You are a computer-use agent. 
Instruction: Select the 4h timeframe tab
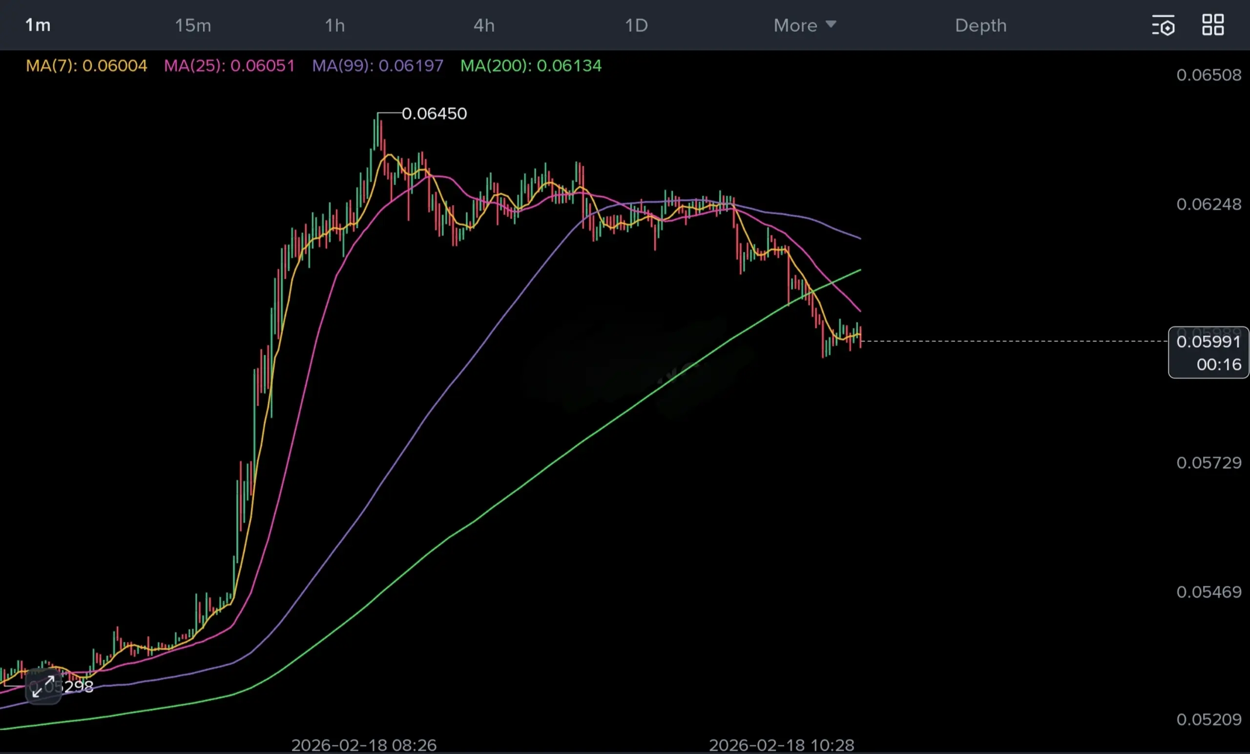point(484,25)
